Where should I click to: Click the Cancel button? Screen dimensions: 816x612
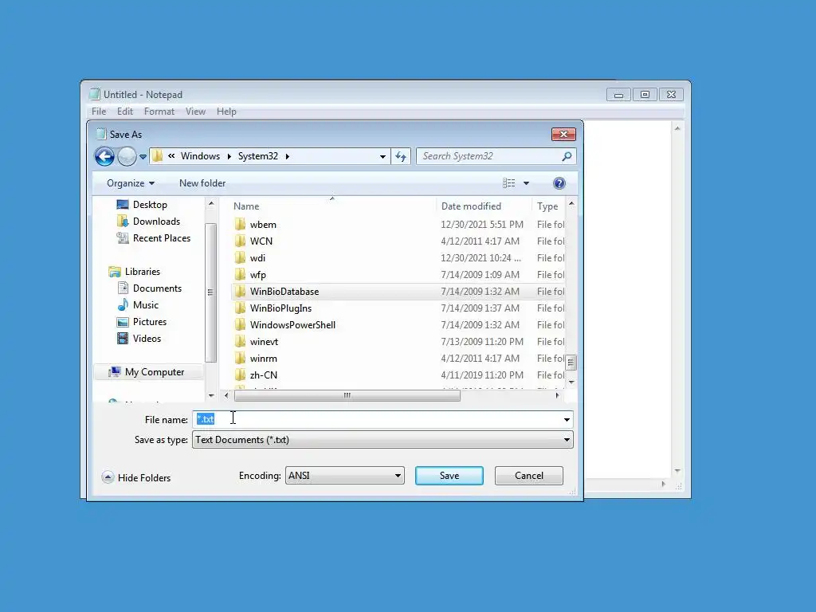[x=529, y=476]
